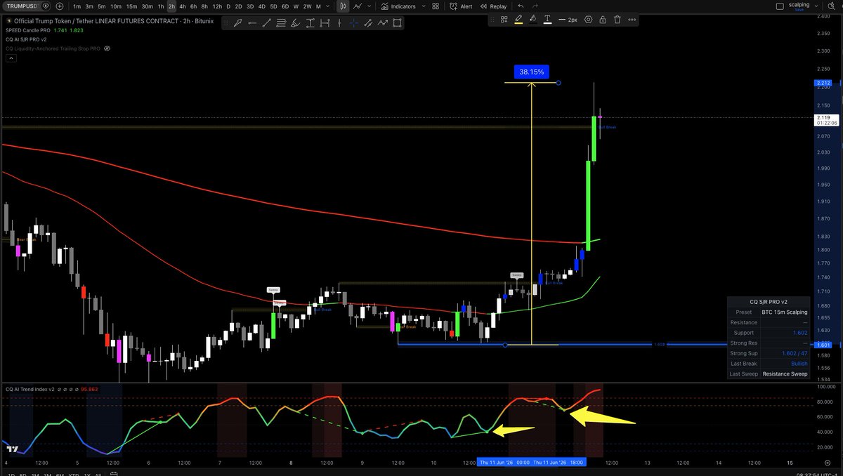Image resolution: width=843 pixels, height=476 pixels.
Task: Click the BTC 15m Scalping preset value
Action: click(x=785, y=312)
